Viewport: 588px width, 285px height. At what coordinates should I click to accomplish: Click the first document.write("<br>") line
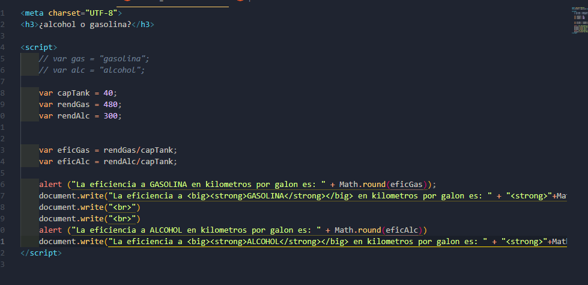[89, 207]
